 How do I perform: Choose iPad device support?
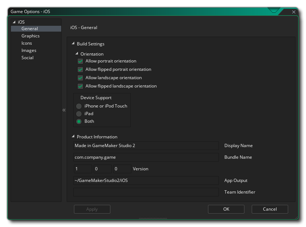79,114
